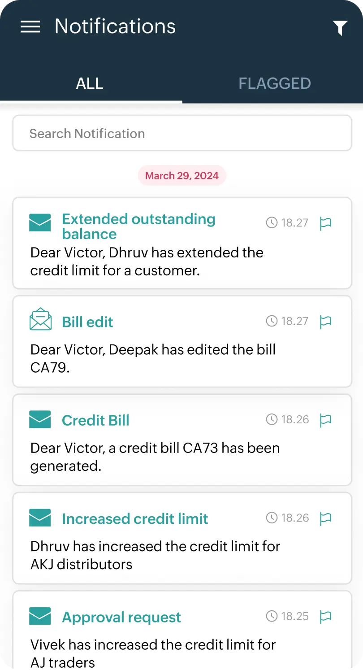Select the March 29, 2024 date badge
The height and width of the screenshot is (670, 363).
[182, 175]
